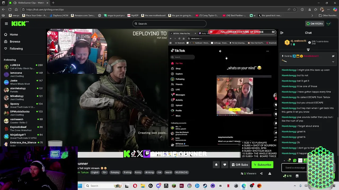The height and width of the screenshot is (190, 339).
Task: Click the green Subscribe button
Action: (x=262, y=165)
